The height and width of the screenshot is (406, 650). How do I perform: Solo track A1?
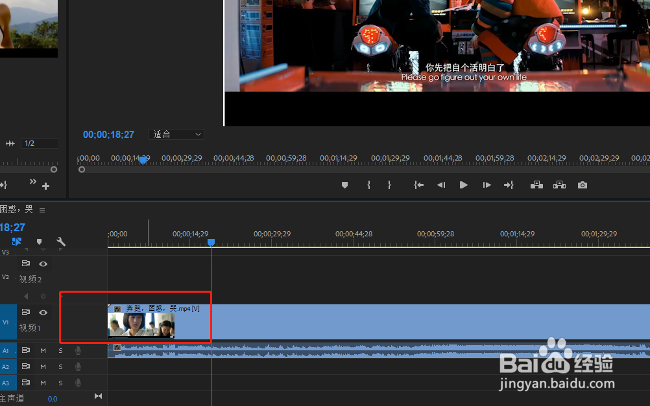(60, 350)
